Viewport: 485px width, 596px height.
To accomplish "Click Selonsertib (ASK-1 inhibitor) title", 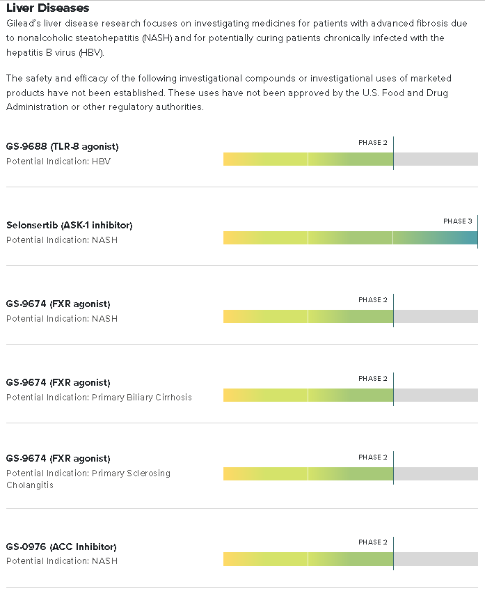I will 69,225.
